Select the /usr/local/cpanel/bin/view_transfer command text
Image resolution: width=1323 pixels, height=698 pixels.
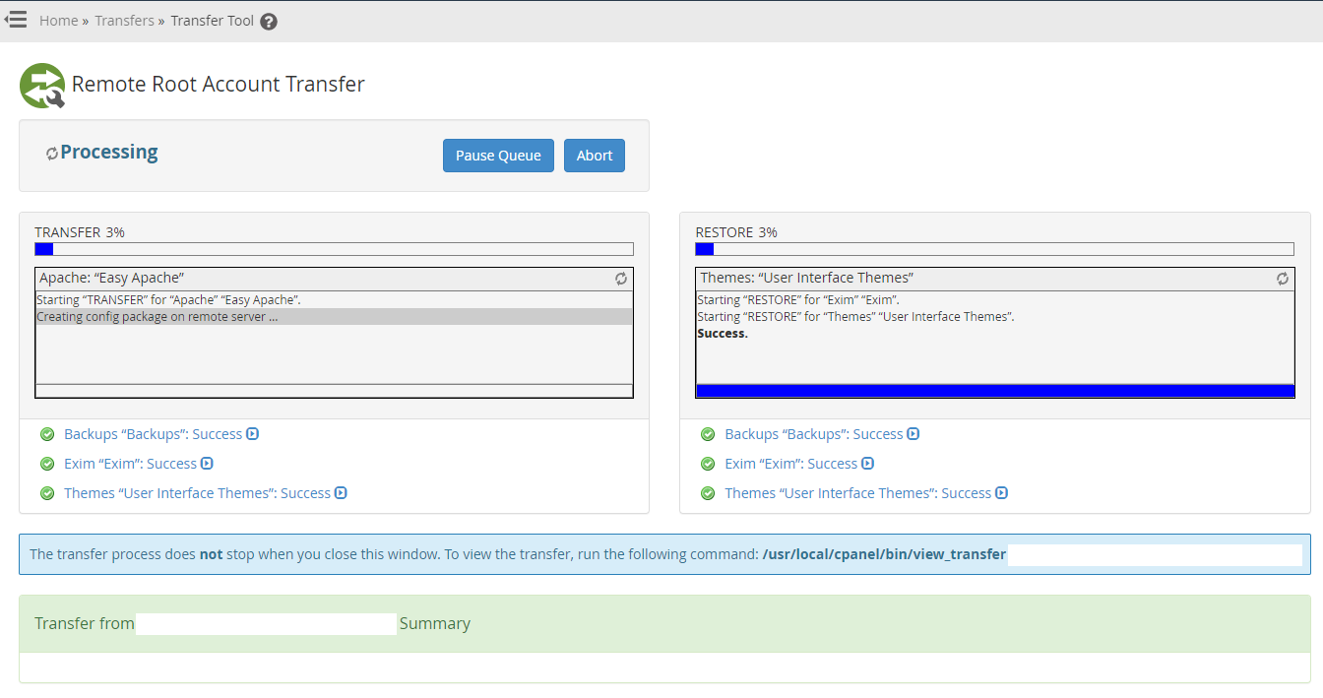pyautogui.click(x=884, y=554)
